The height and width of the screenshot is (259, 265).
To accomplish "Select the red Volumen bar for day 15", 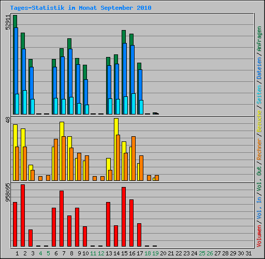I will point(124,217).
